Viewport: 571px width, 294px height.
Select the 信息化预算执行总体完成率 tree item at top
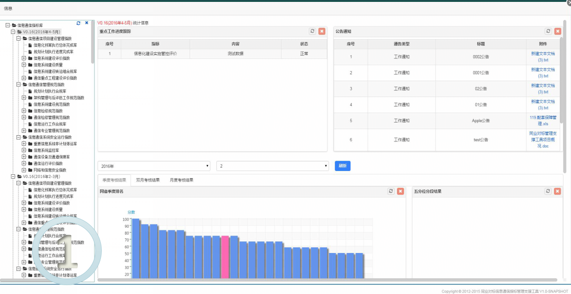point(55,45)
